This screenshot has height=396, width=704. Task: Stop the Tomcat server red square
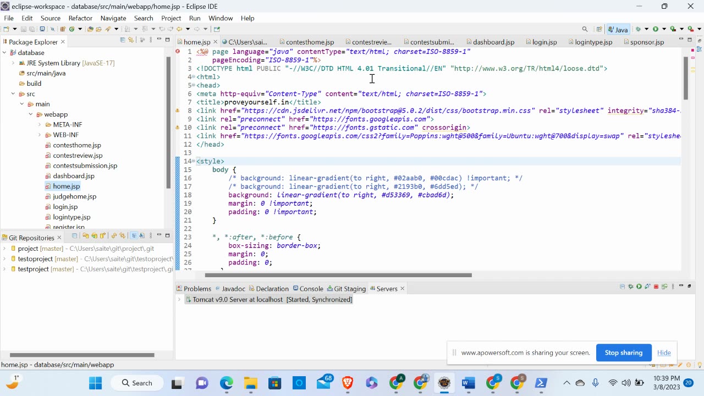[656, 287]
